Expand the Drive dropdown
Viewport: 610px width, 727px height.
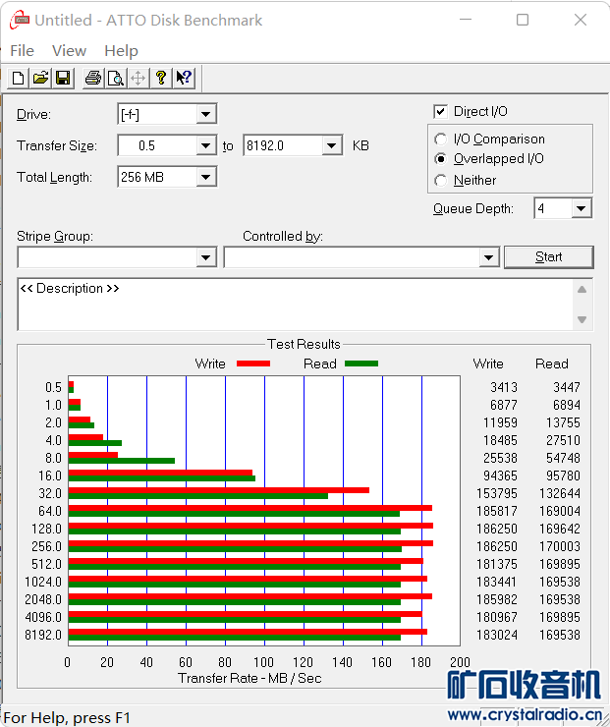pos(205,115)
